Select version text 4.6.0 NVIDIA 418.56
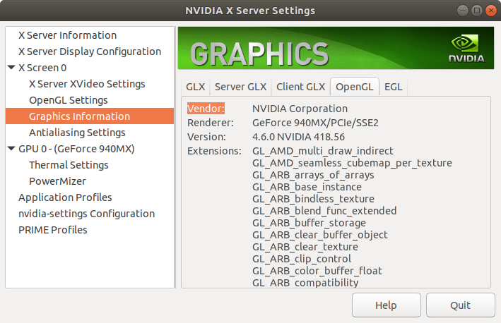 point(298,137)
